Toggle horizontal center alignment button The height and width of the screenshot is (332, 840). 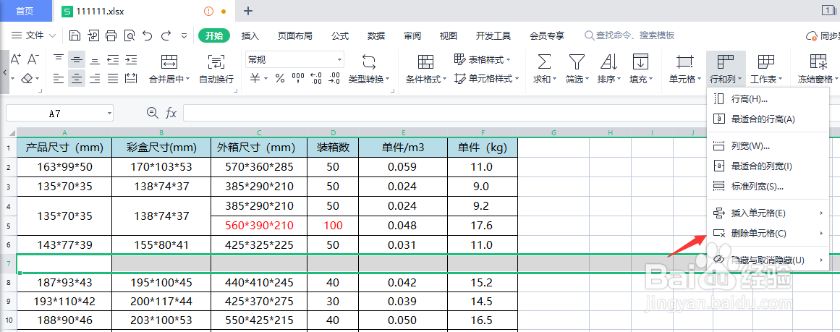(x=77, y=79)
